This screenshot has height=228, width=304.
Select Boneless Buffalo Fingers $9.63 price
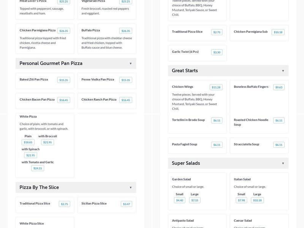tap(279, 87)
